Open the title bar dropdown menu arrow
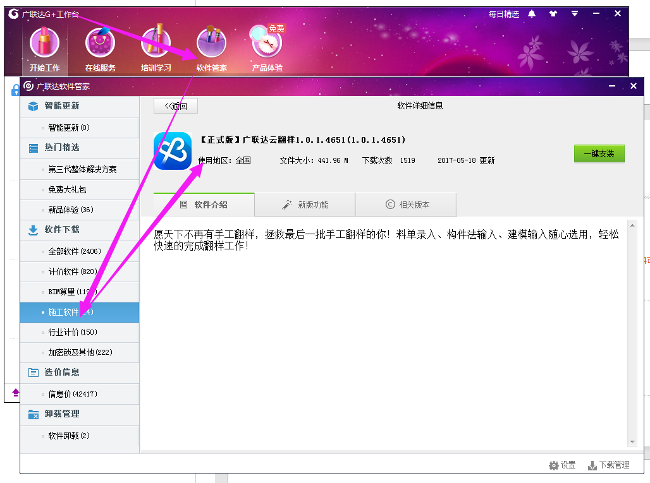Viewport: 650px width, 483px height. click(x=575, y=14)
